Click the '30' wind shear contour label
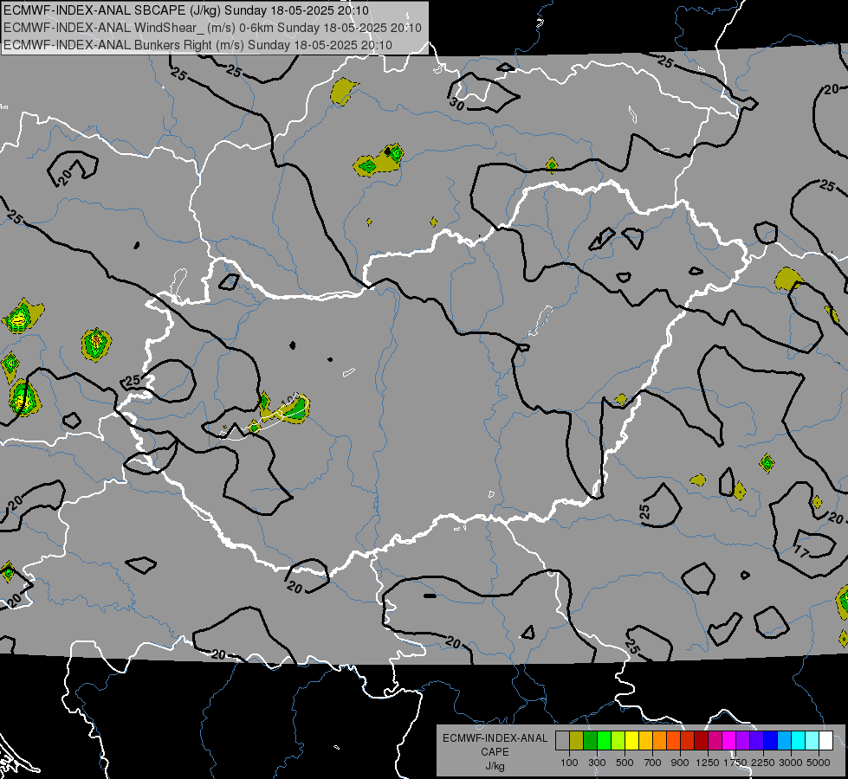The height and width of the screenshot is (779, 848). (x=457, y=105)
